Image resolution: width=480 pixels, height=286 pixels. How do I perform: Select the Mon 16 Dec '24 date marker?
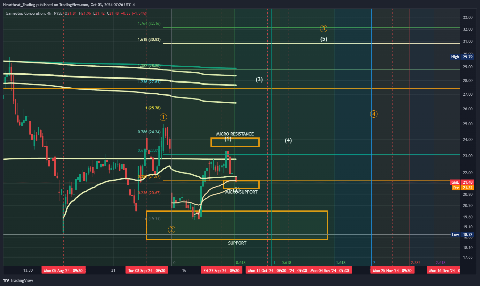[444, 270]
